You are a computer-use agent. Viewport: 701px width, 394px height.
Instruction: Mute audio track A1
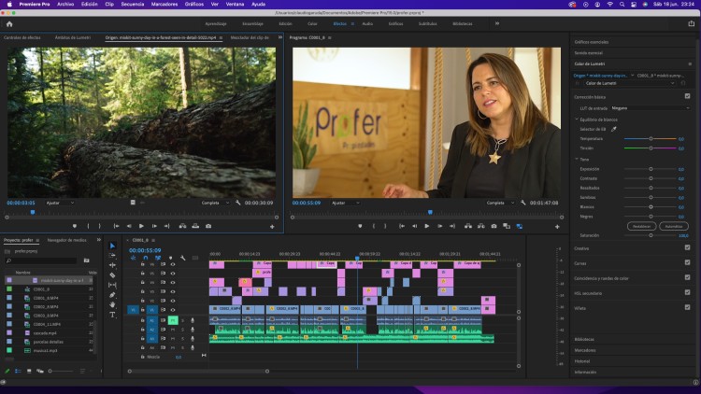(173, 320)
